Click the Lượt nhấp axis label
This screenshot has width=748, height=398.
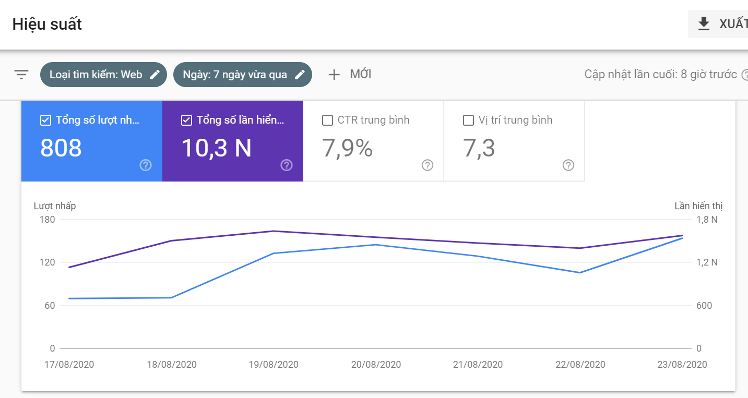coord(55,206)
